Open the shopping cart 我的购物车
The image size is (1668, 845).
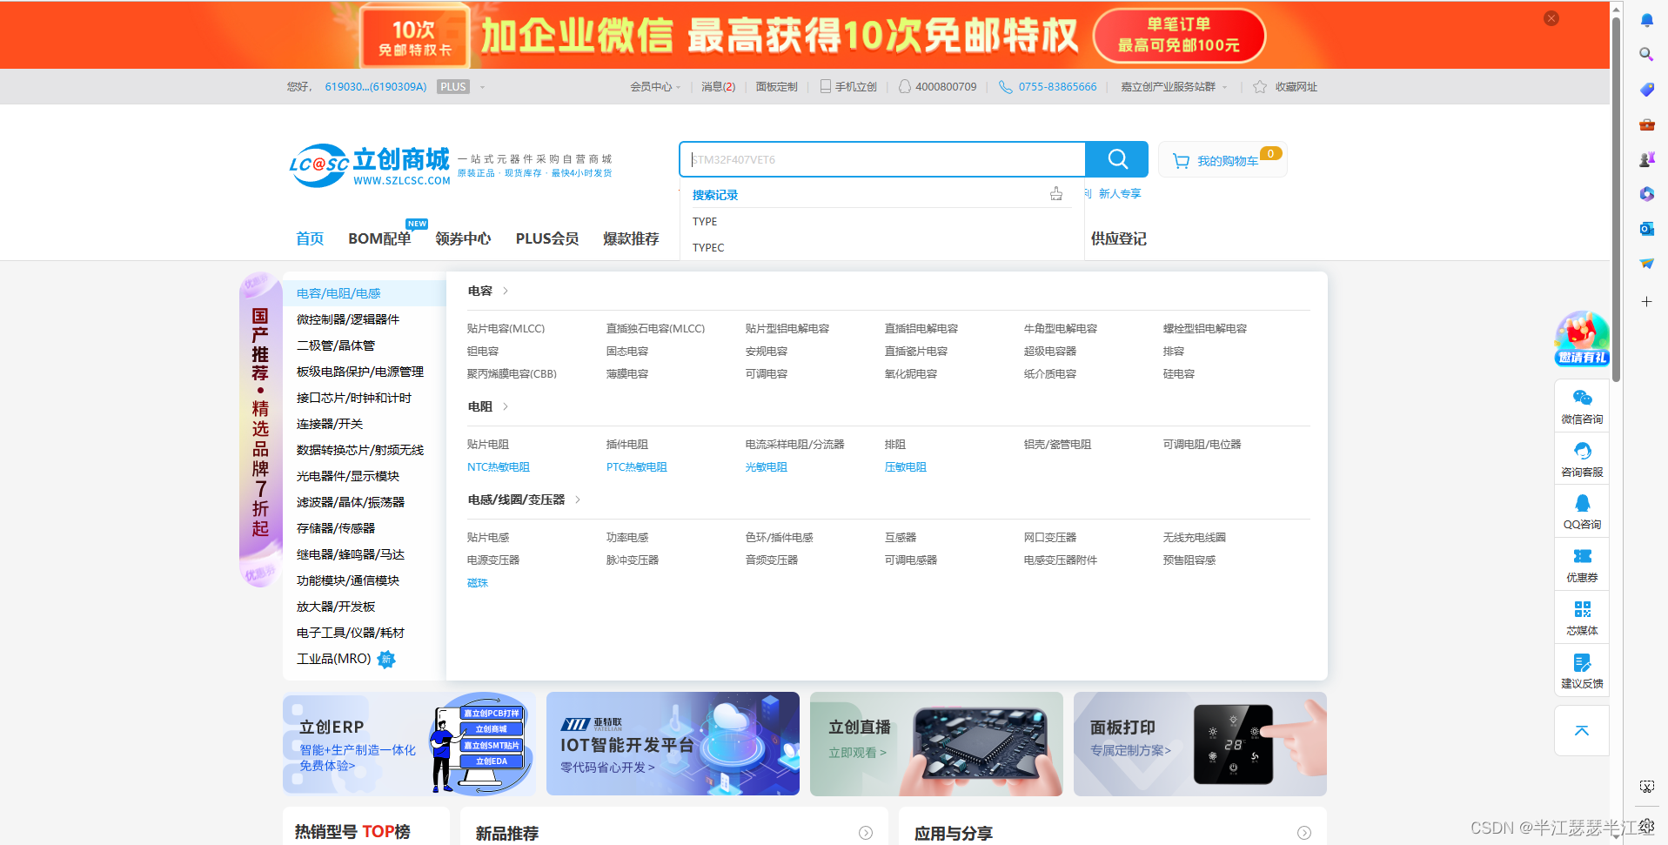click(x=1223, y=160)
